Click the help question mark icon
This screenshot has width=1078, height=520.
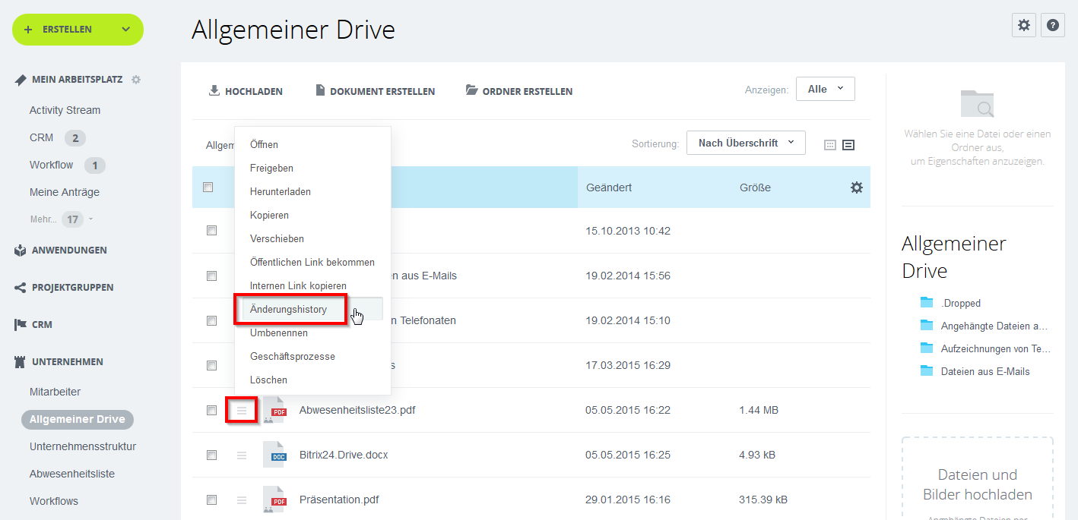(1052, 25)
